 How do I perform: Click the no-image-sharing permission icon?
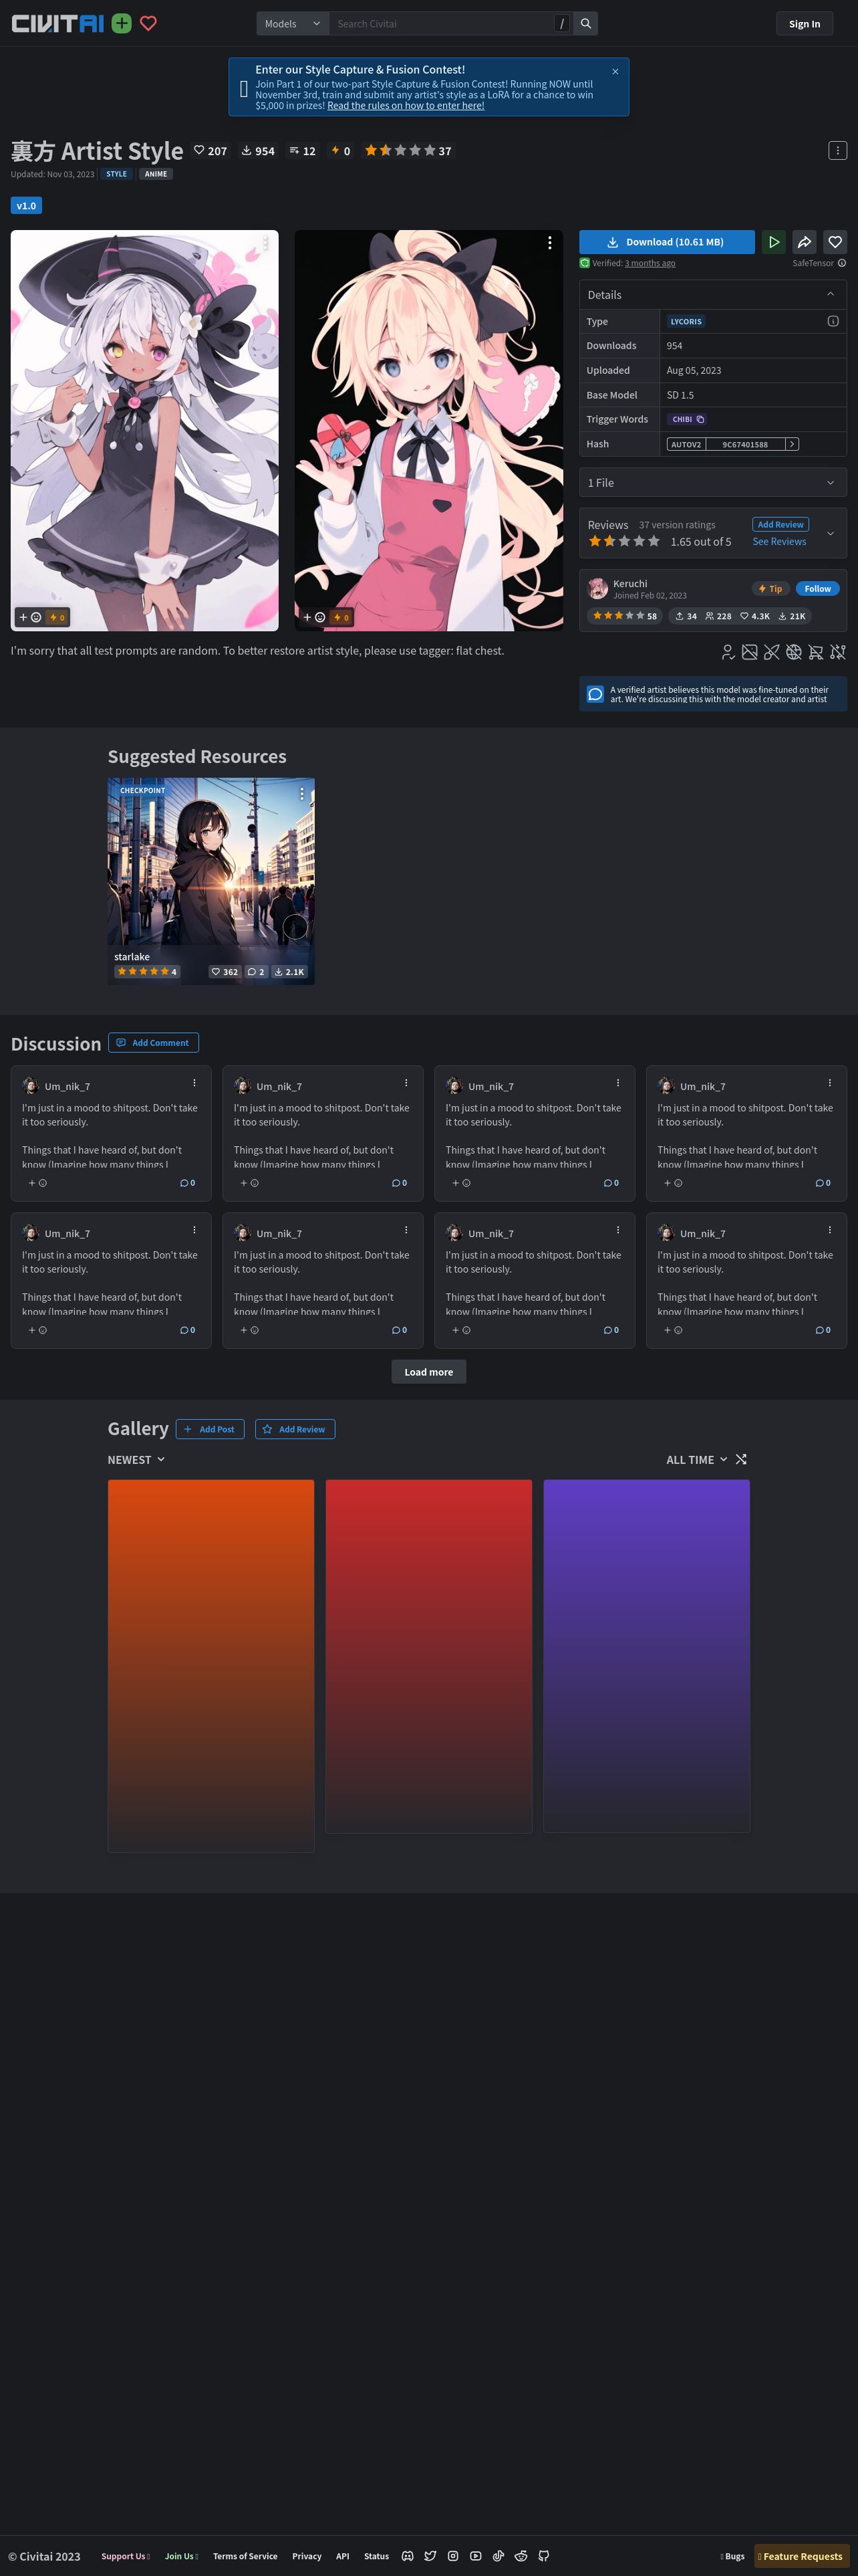[x=749, y=652]
